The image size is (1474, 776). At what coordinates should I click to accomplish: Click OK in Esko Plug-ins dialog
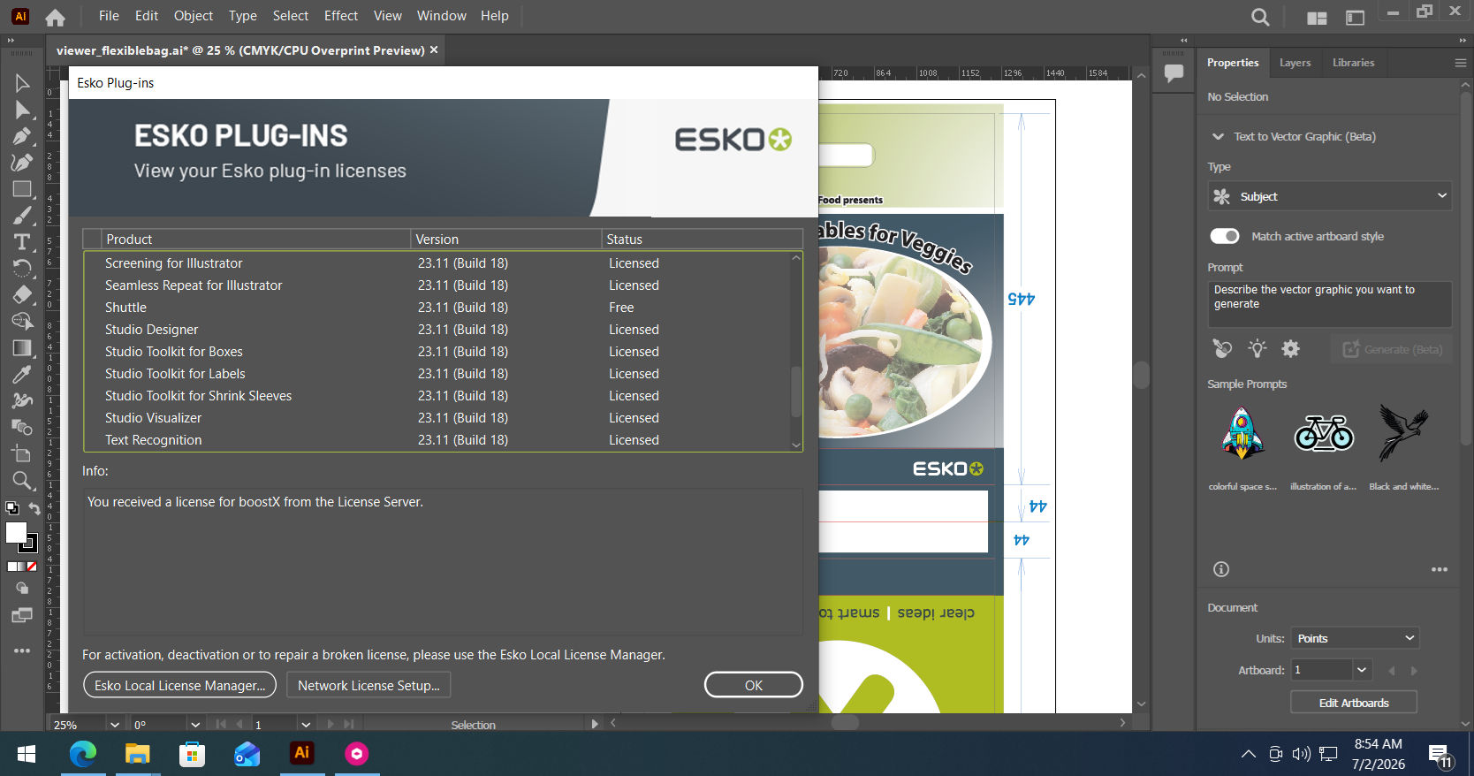[x=753, y=685]
